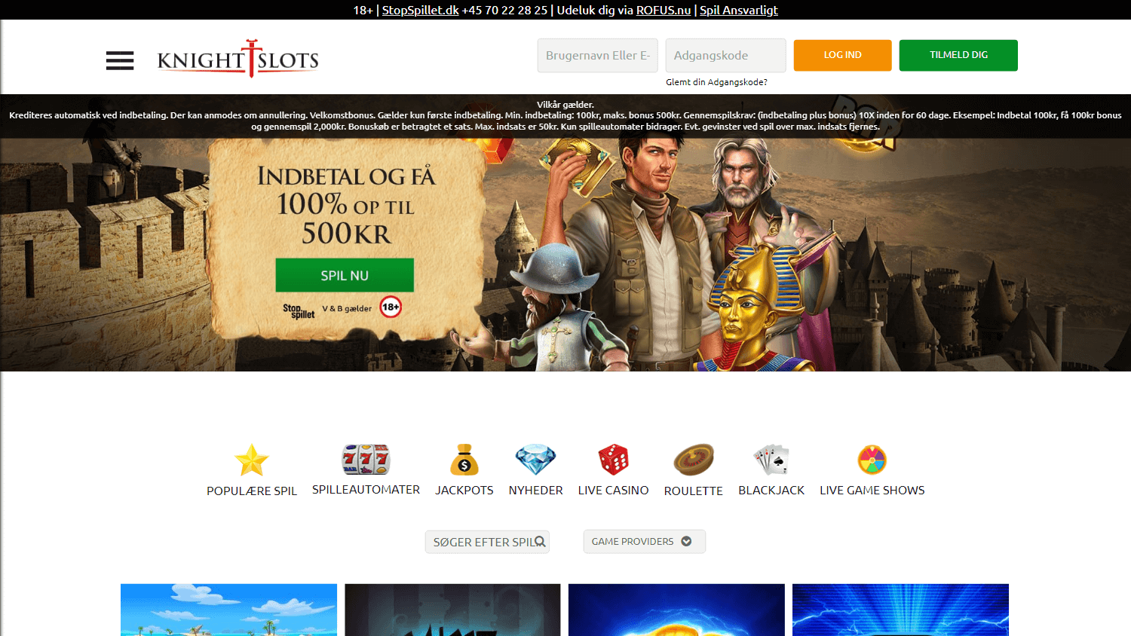Focus the Adgangskode password field
Viewport: 1131px width, 636px height.
[725, 56]
